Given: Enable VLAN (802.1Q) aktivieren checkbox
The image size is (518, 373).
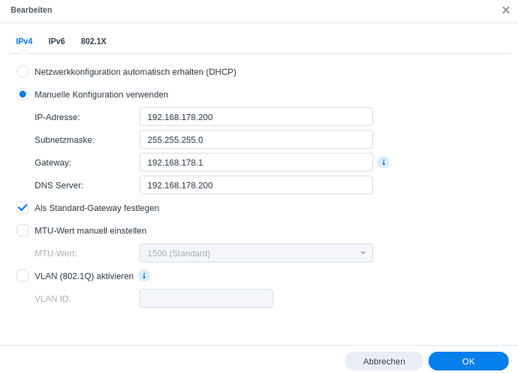Looking at the screenshot, I should pyautogui.click(x=23, y=275).
